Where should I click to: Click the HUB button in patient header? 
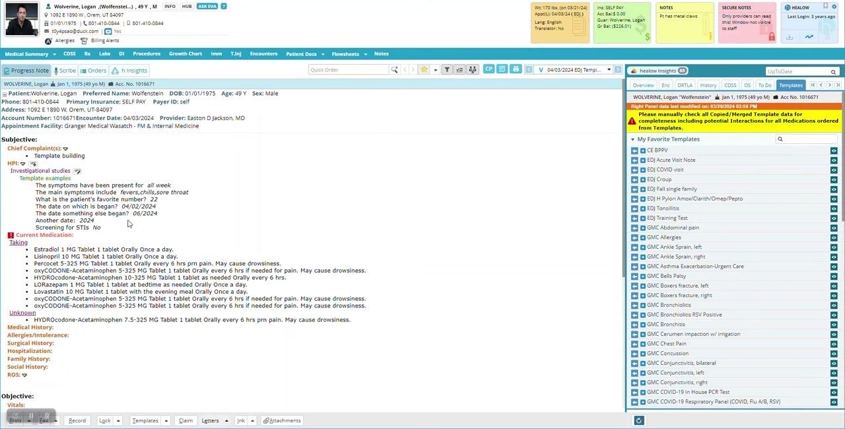[187, 7]
